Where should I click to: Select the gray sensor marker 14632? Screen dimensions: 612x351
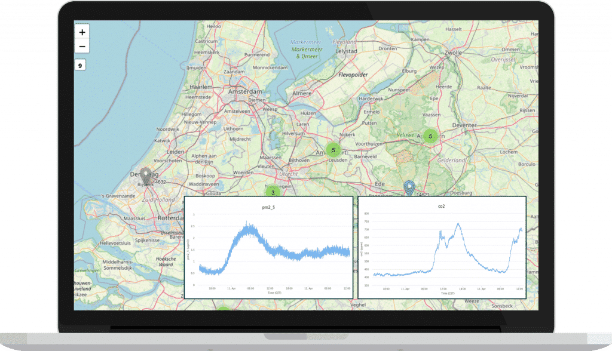[146, 176]
